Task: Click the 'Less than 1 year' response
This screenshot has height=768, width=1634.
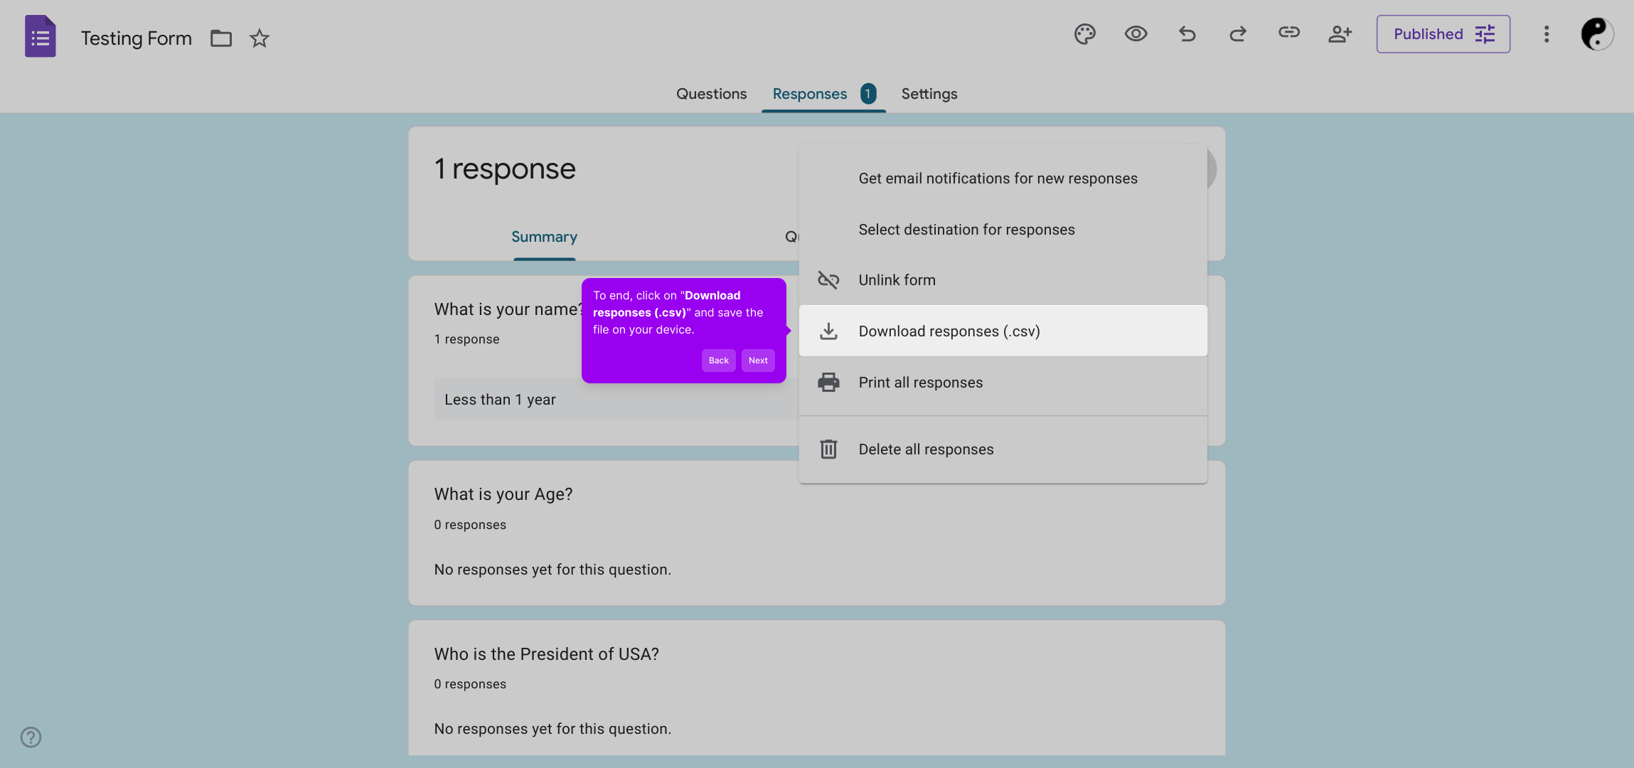Action: tap(500, 400)
